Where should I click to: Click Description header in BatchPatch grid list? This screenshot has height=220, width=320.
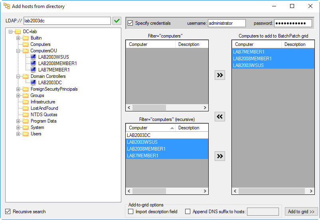[298, 44]
